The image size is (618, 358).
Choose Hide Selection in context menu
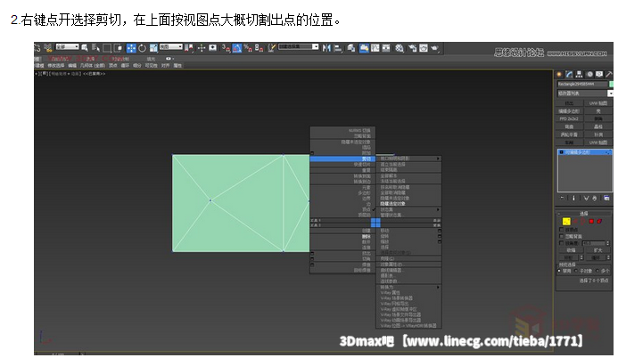click(393, 204)
